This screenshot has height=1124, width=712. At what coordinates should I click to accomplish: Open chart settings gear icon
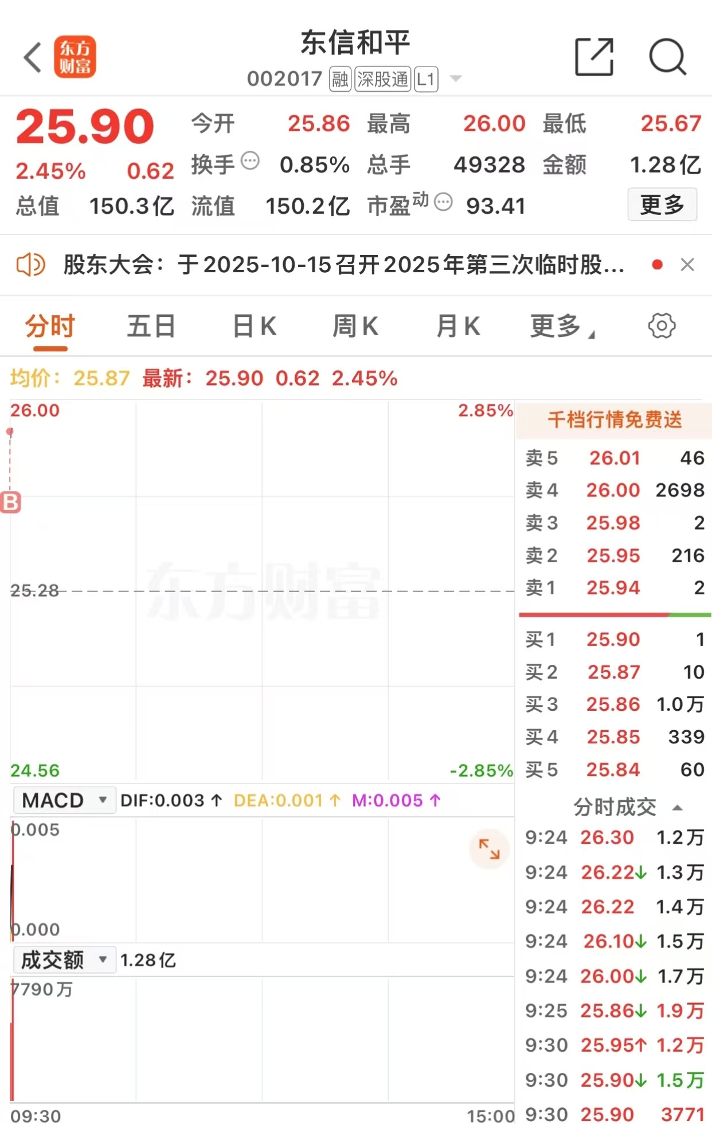tap(662, 326)
